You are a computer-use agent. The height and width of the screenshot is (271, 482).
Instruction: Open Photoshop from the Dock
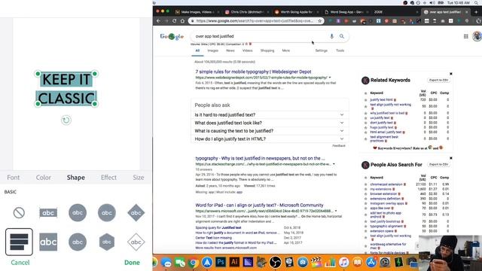[x=221, y=262]
